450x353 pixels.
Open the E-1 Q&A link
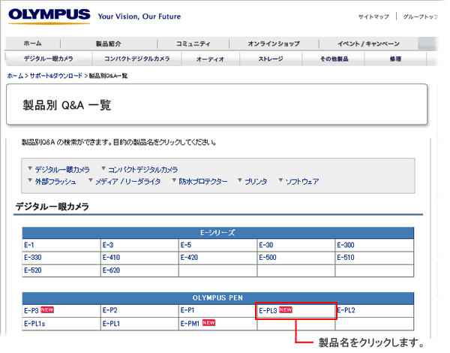pyautogui.click(x=29, y=245)
